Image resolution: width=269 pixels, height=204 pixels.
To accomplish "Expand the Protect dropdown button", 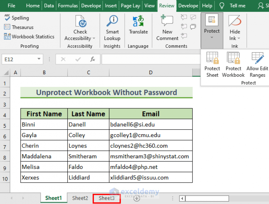I will tap(212, 31).
